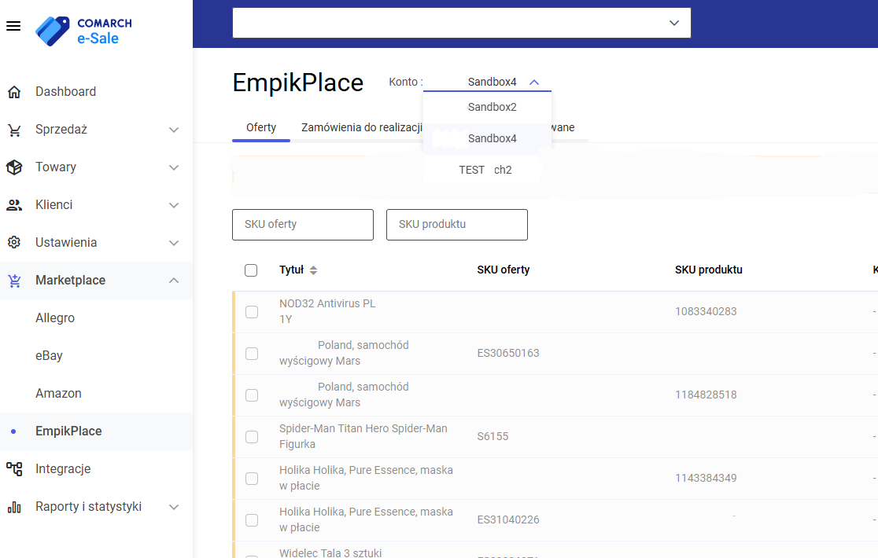Click the SKU oferty column header

point(504,270)
